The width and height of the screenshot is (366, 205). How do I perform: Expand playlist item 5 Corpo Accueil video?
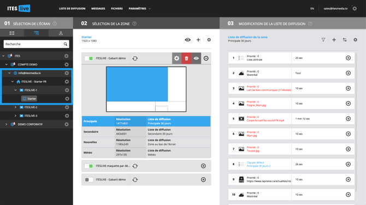[348, 119]
